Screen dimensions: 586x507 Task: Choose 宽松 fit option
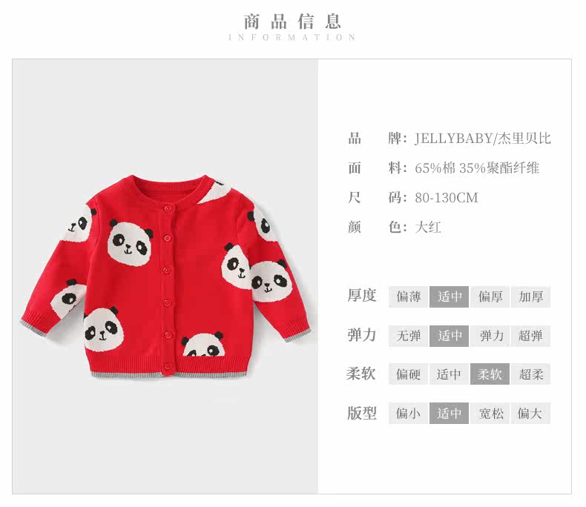[x=490, y=414]
